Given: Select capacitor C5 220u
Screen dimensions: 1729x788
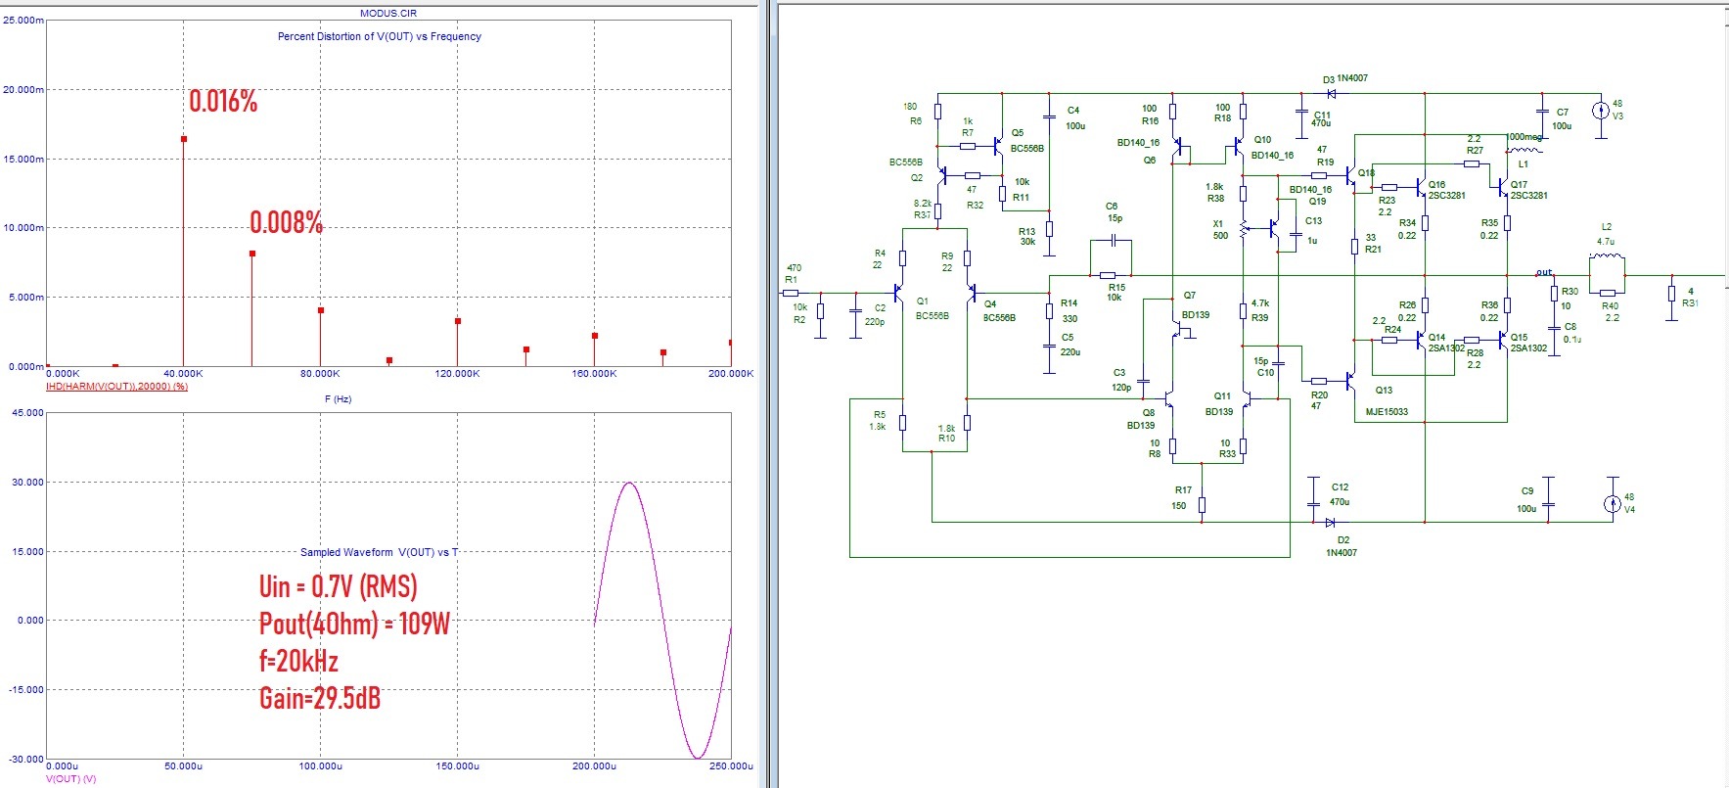Looking at the screenshot, I should [x=1049, y=344].
